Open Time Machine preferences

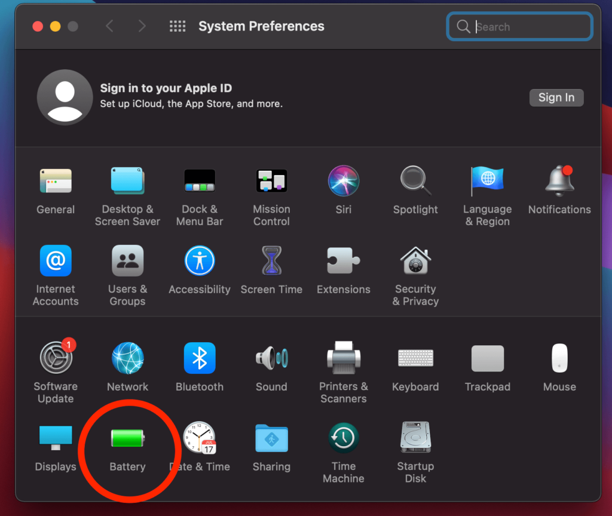tap(343, 438)
